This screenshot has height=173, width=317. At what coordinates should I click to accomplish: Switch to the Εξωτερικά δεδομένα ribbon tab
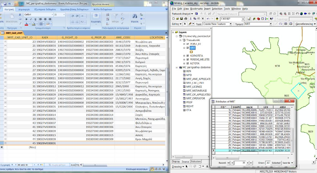(45, 9)
